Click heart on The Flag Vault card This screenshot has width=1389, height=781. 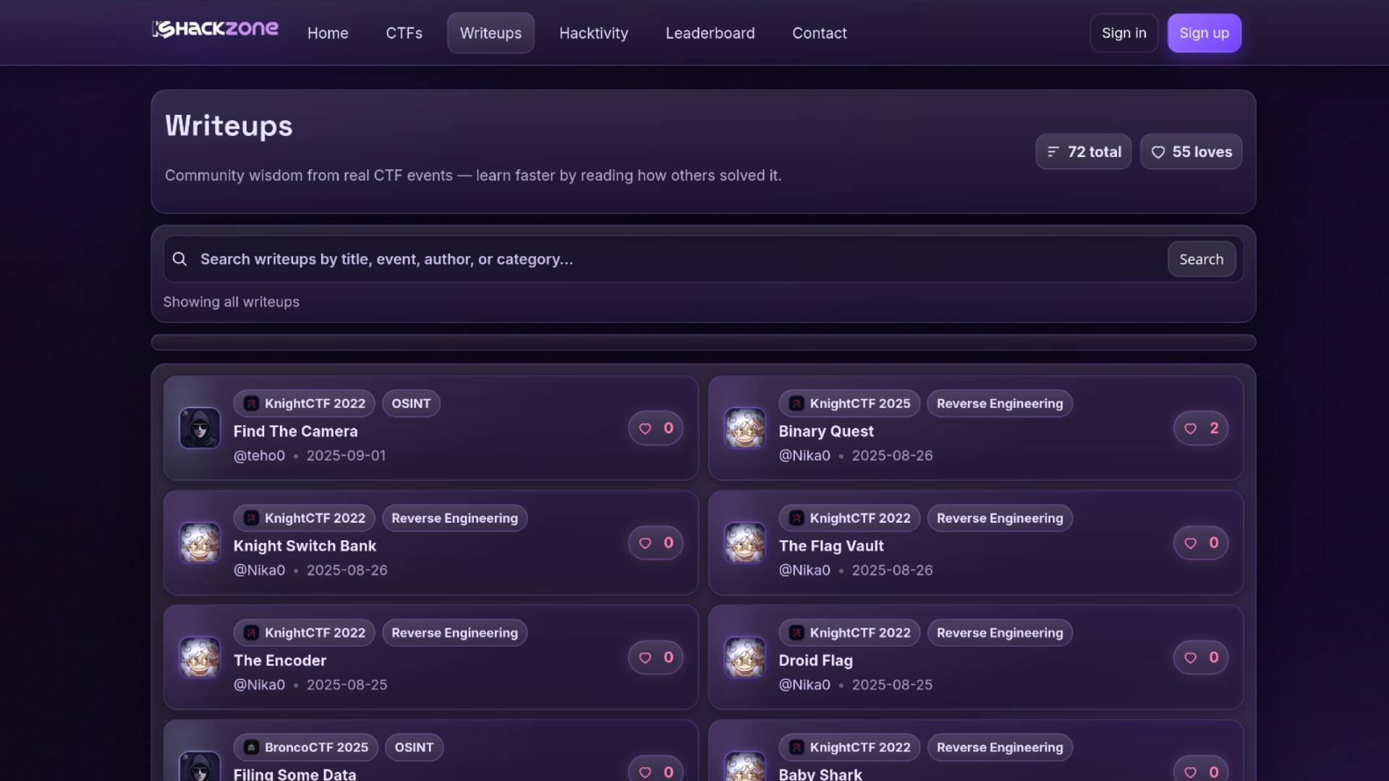(1190, 543)
